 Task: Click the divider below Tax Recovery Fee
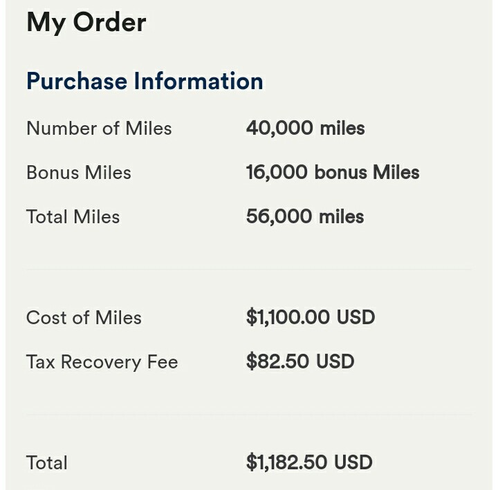pyautogui.click(x=249, y=414)
